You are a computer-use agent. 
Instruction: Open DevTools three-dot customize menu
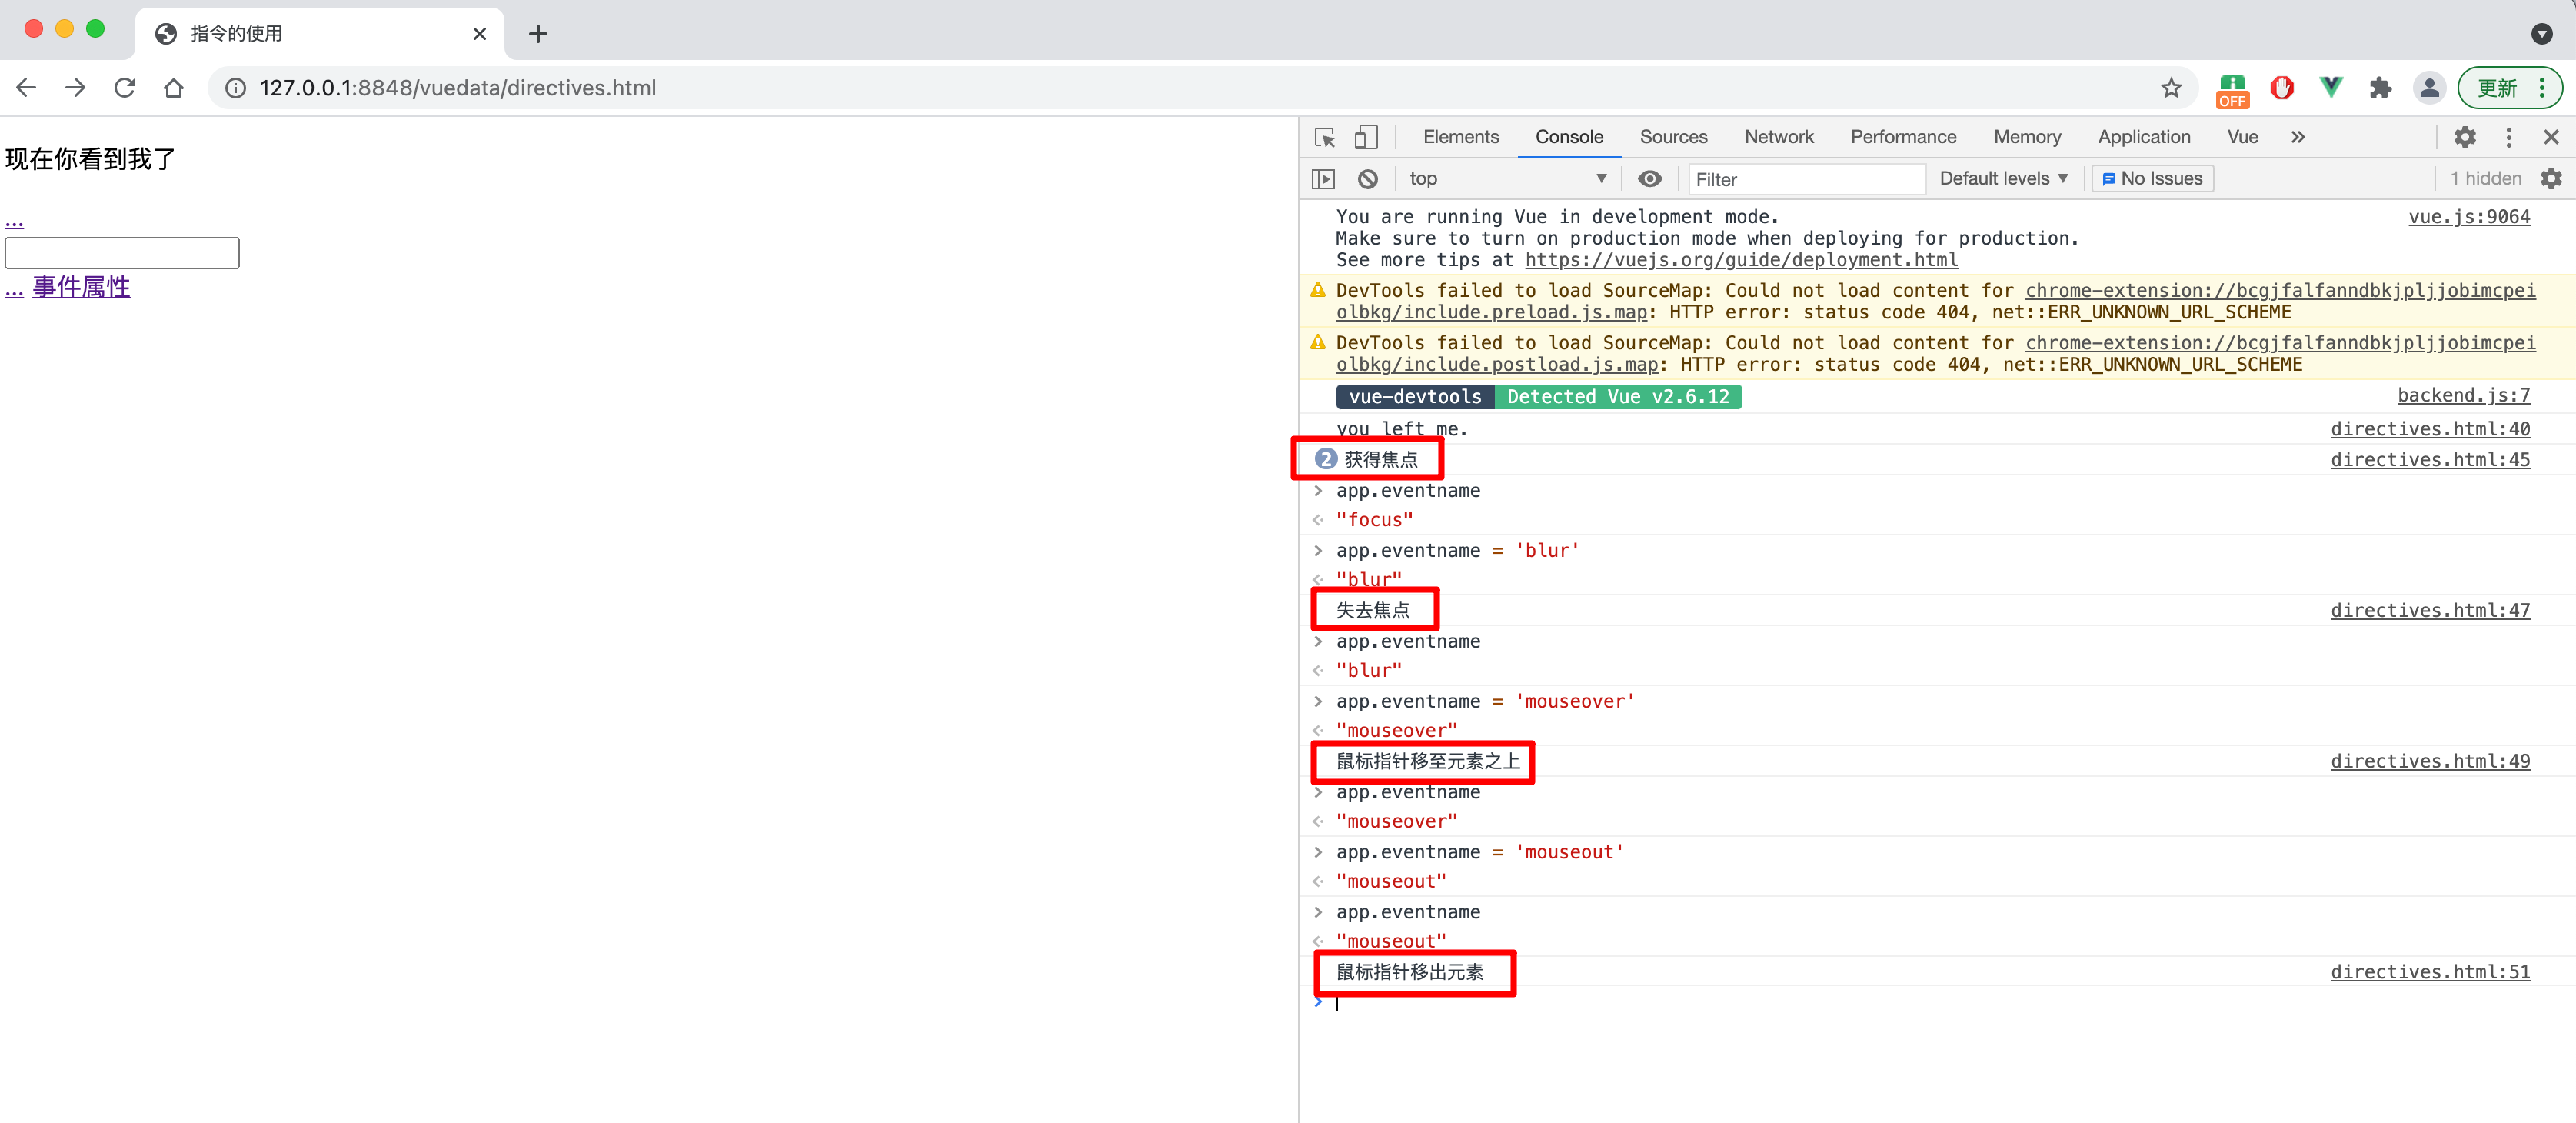[x=2508, y=137]
